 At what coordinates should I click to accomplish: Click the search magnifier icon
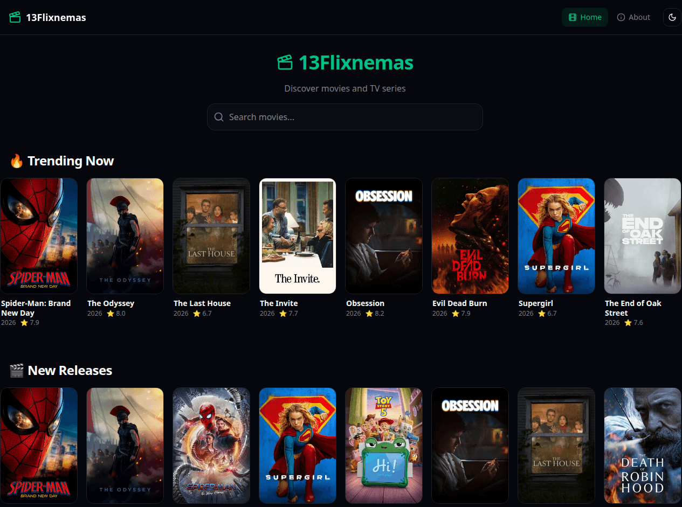click(x=219, y=117)
